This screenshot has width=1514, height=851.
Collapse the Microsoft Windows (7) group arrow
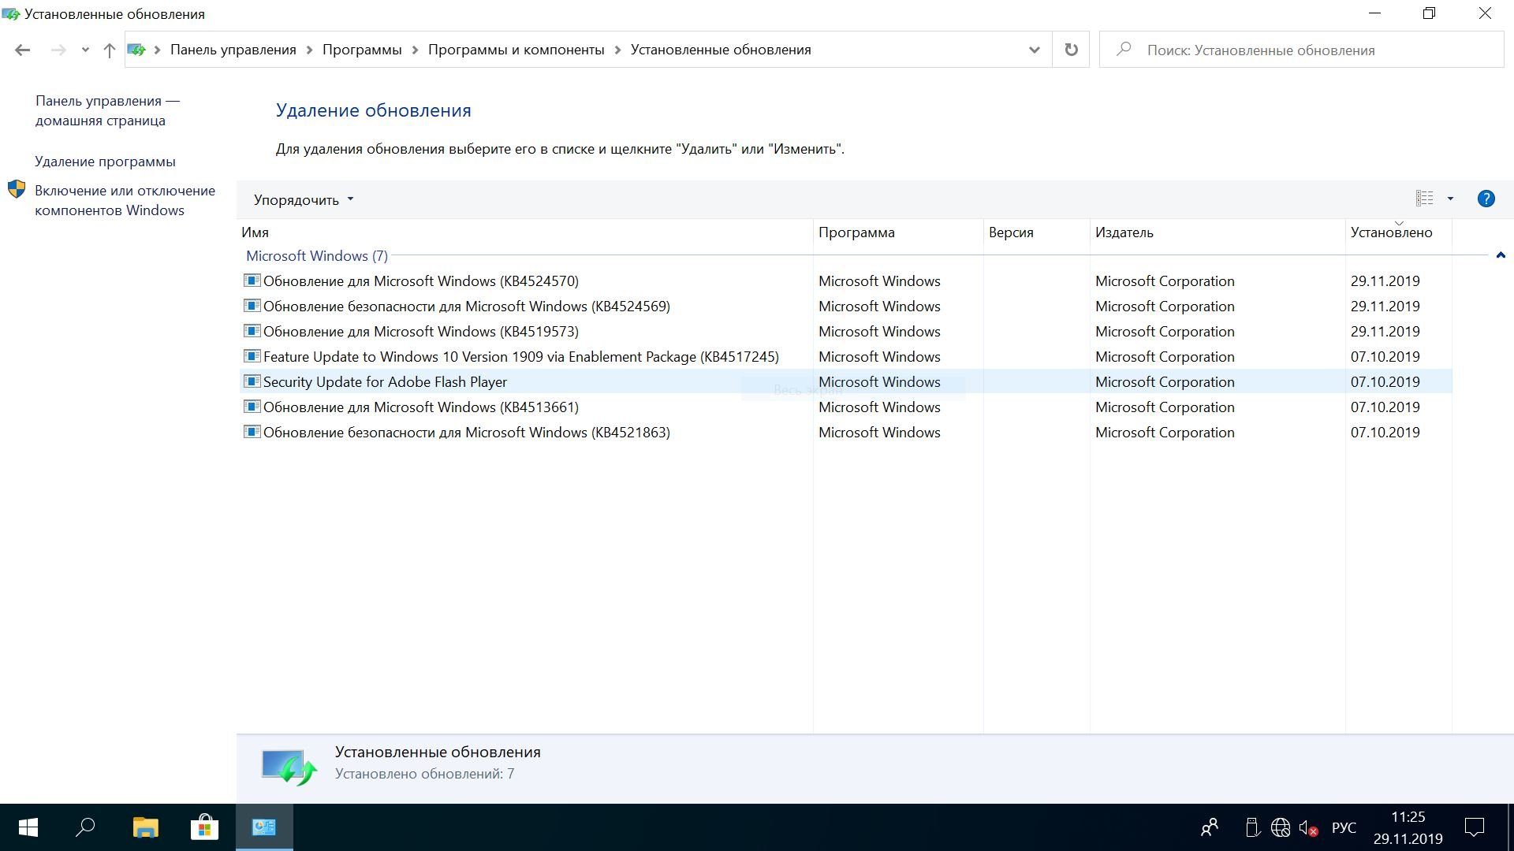(x=1501, y=255)
